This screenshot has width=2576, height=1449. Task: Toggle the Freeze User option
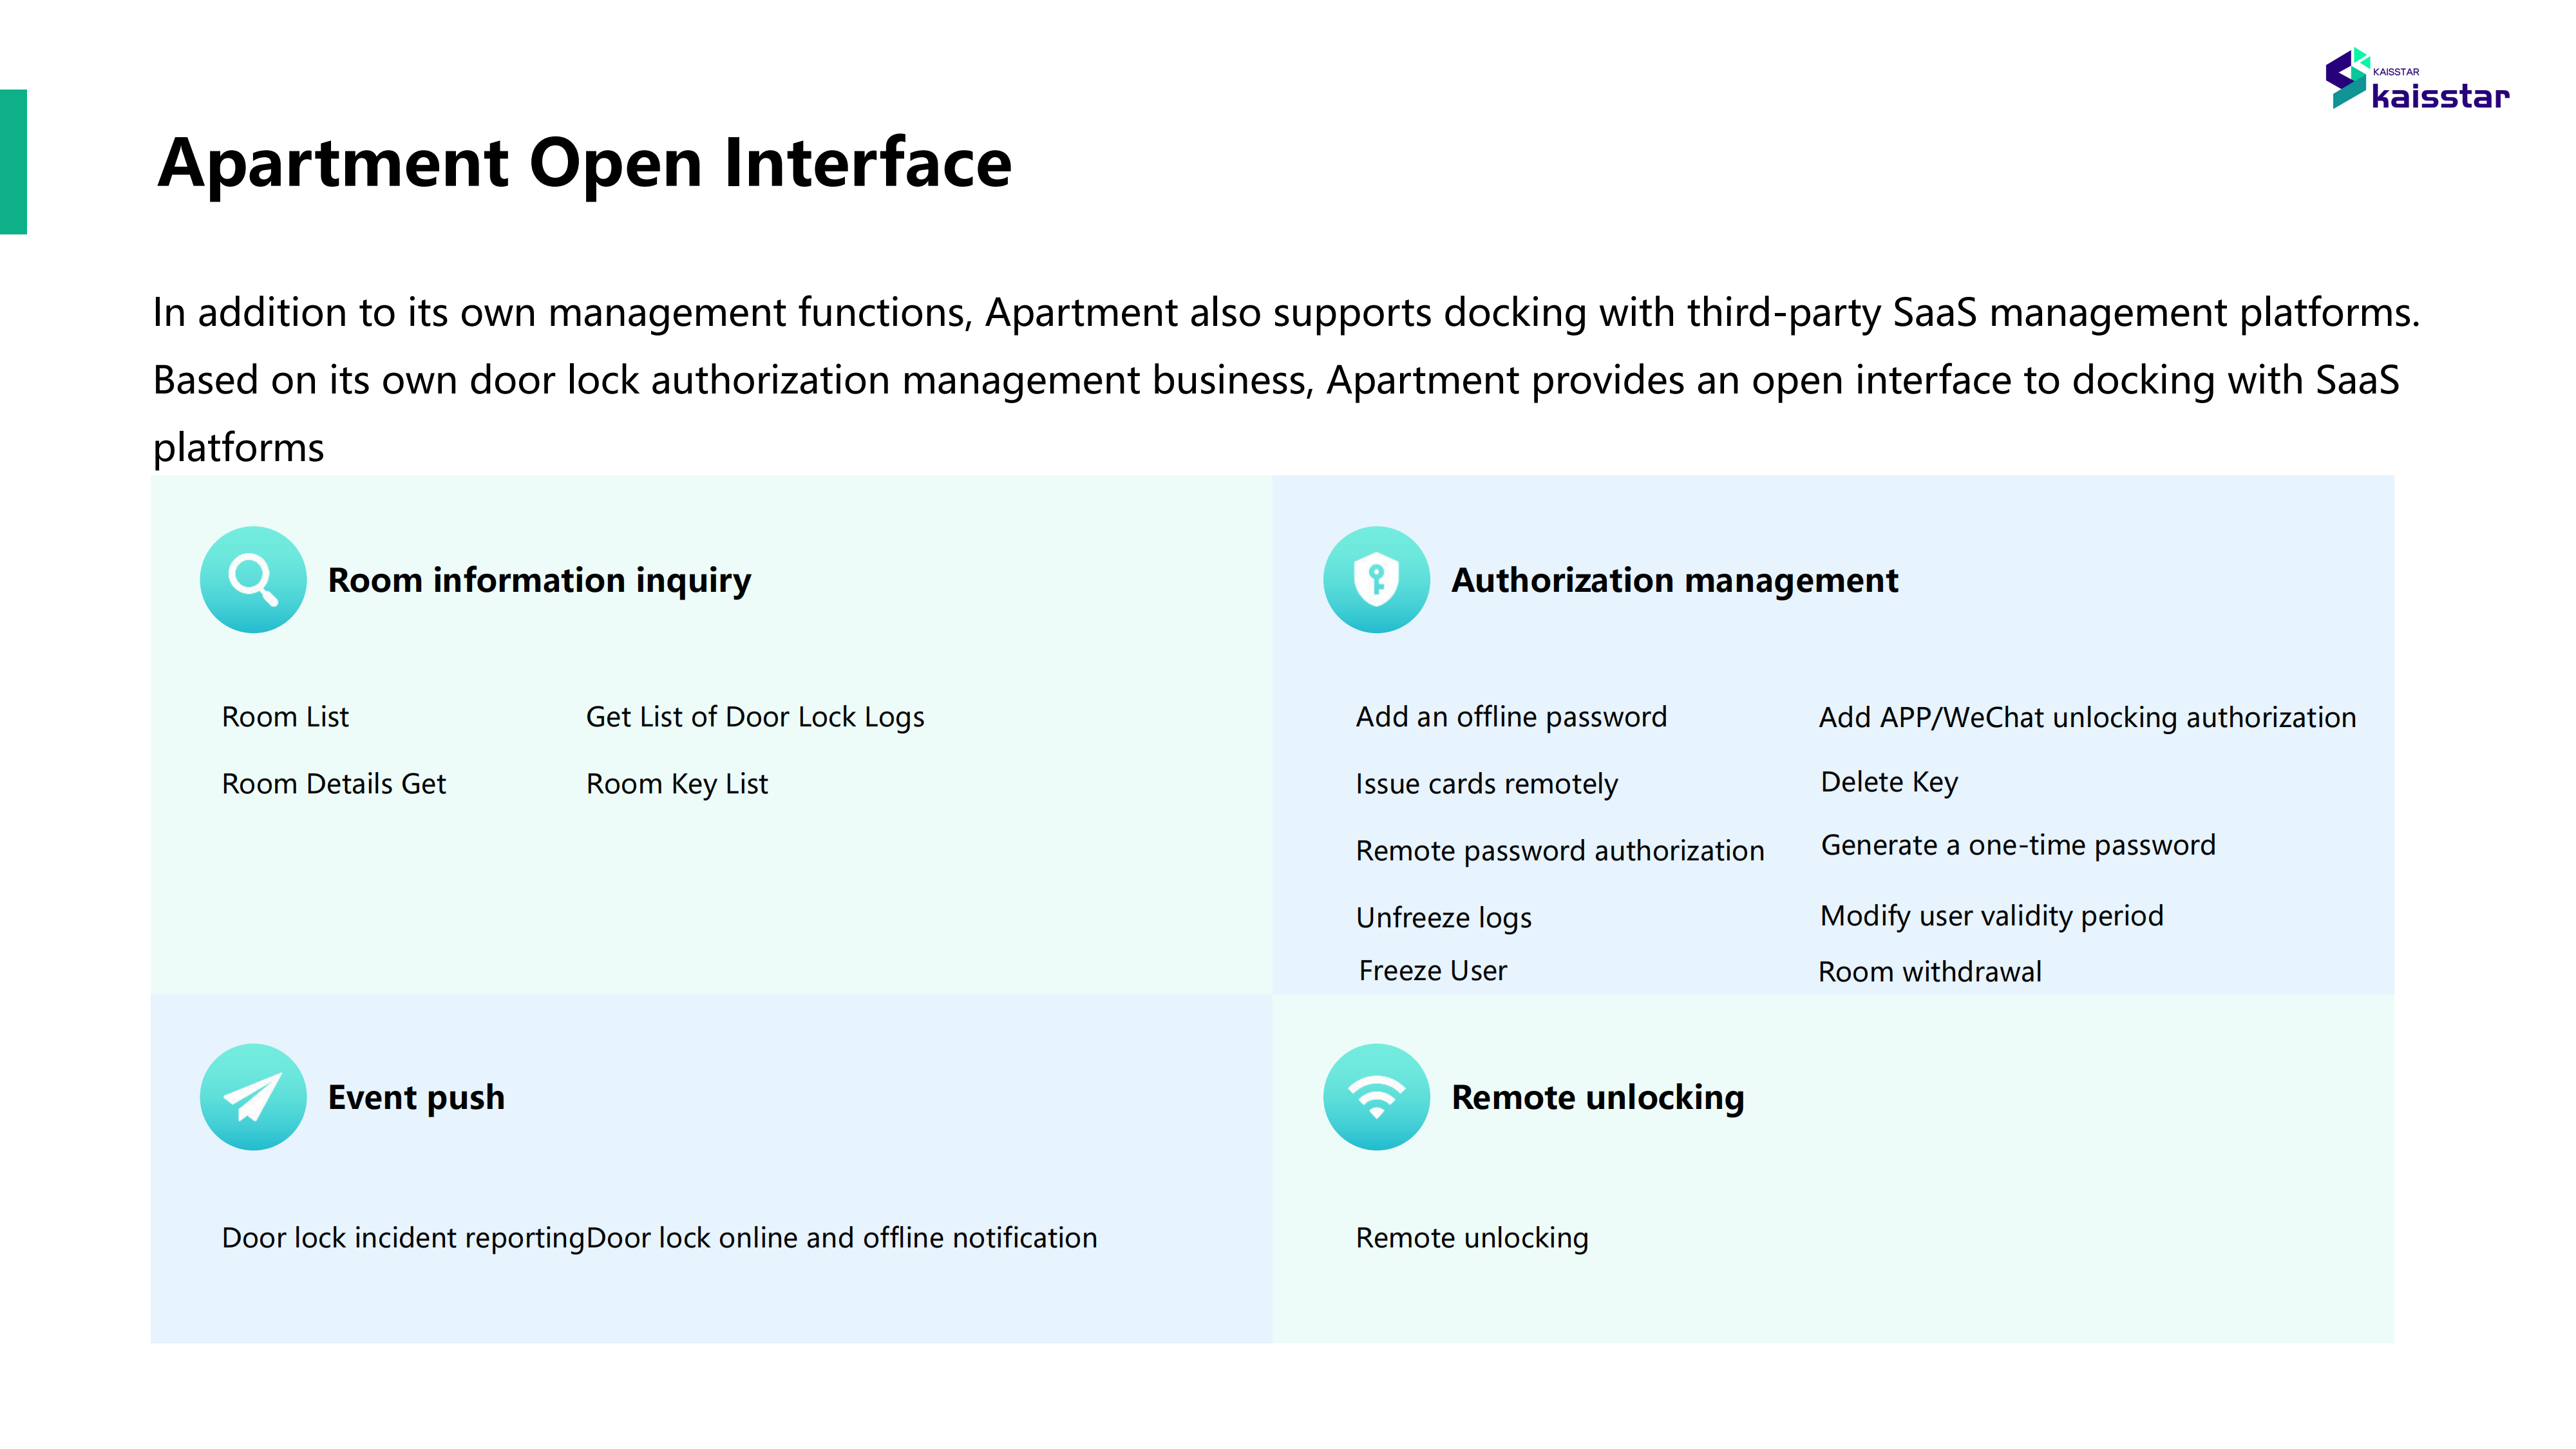pos(1432,971)
